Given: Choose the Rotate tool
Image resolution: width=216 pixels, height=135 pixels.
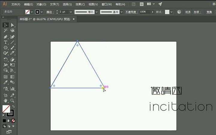Looking at the screenshot, I should pyautogui.click(x=5, y=59).
